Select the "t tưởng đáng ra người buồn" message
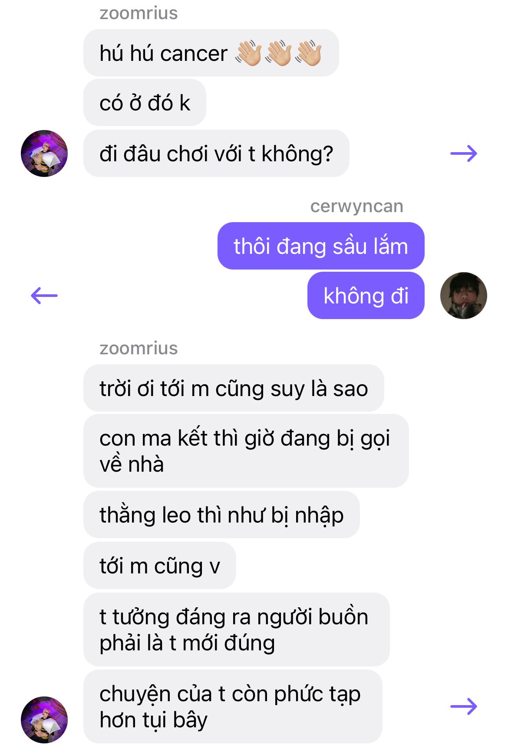This screenshot has width=508, height=756. 237,629
